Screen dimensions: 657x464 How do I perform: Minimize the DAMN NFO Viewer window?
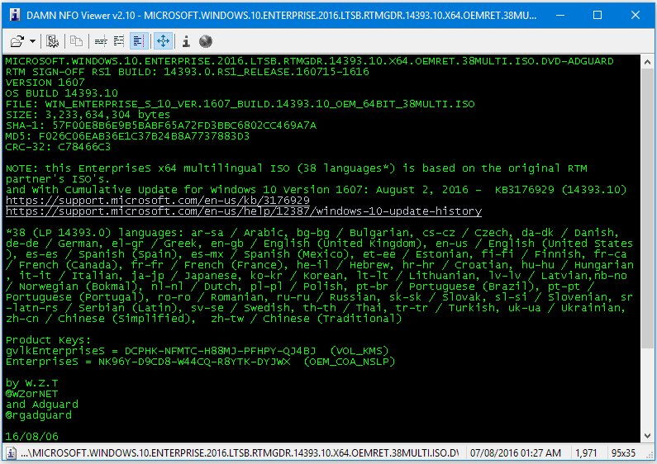pyautogui.click(x=559, y=15)
